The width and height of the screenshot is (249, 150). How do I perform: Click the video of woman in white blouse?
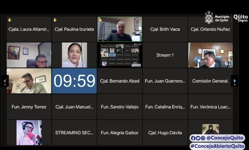tap(74, 55)
